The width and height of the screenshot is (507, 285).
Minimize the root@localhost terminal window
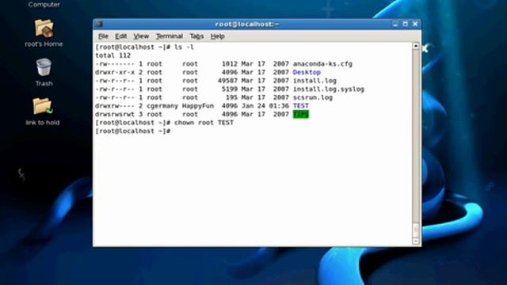(395, 24)
